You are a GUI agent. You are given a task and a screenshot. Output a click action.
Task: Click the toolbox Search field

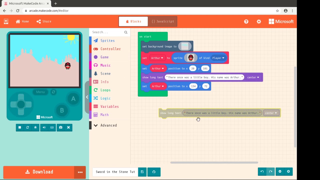pyautogui.click(x=110, y=32)
